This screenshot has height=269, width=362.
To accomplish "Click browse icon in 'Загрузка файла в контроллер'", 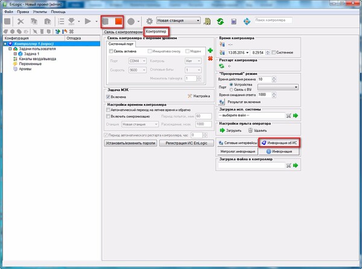I will pos(288,165).
